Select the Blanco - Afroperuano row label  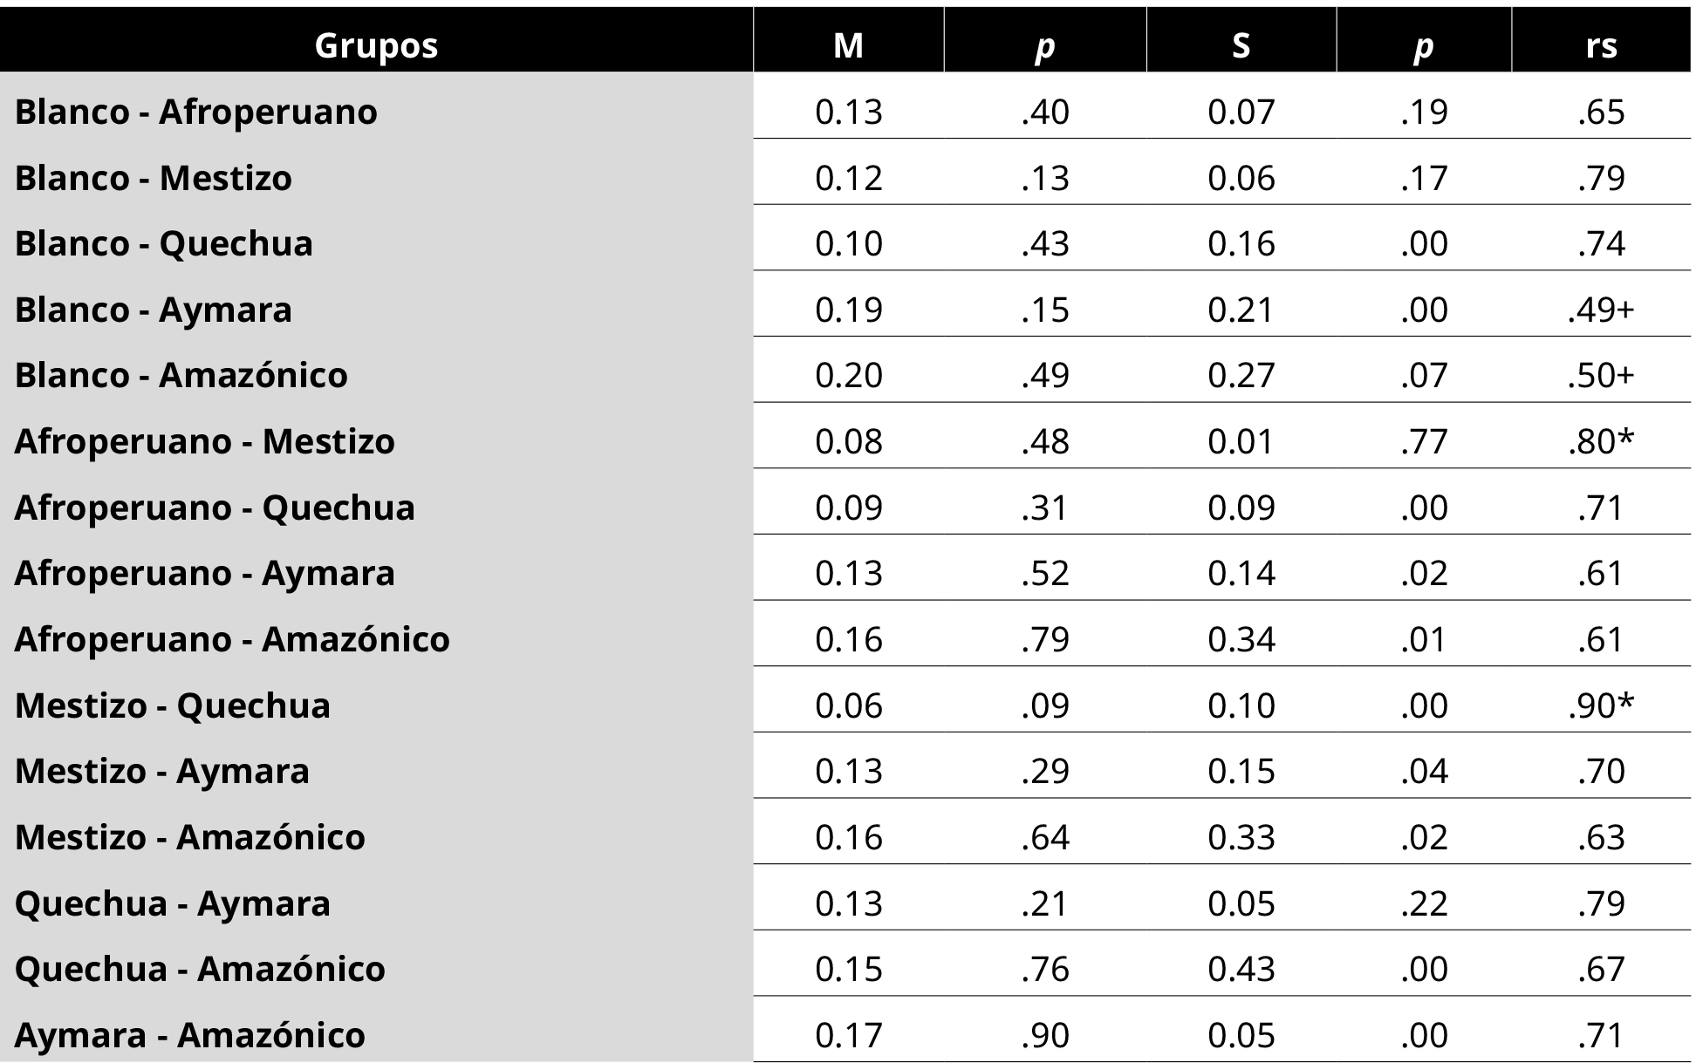(196, 112)
